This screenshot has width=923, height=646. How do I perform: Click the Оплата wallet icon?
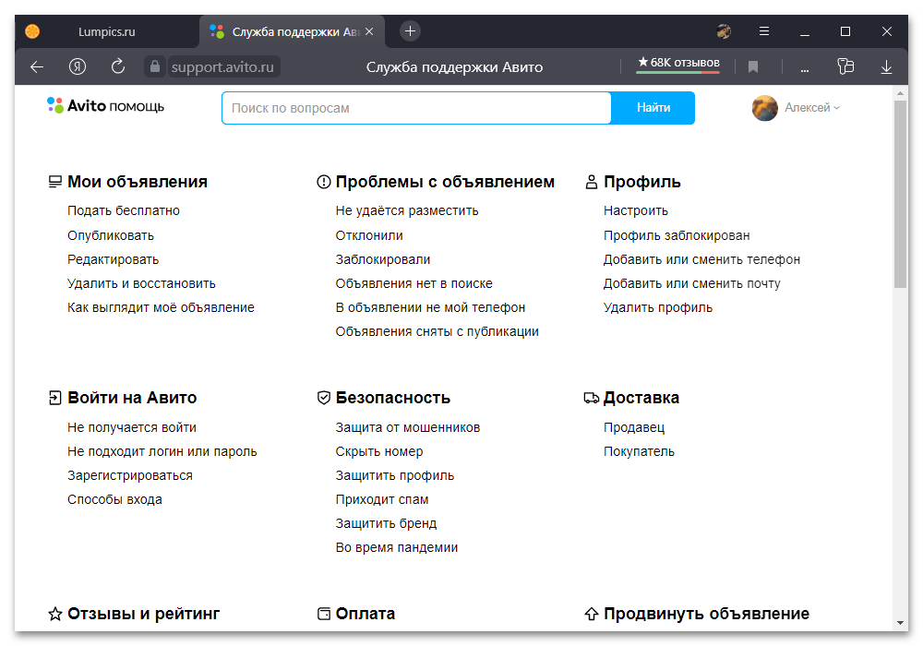click(x=323, y=615)
